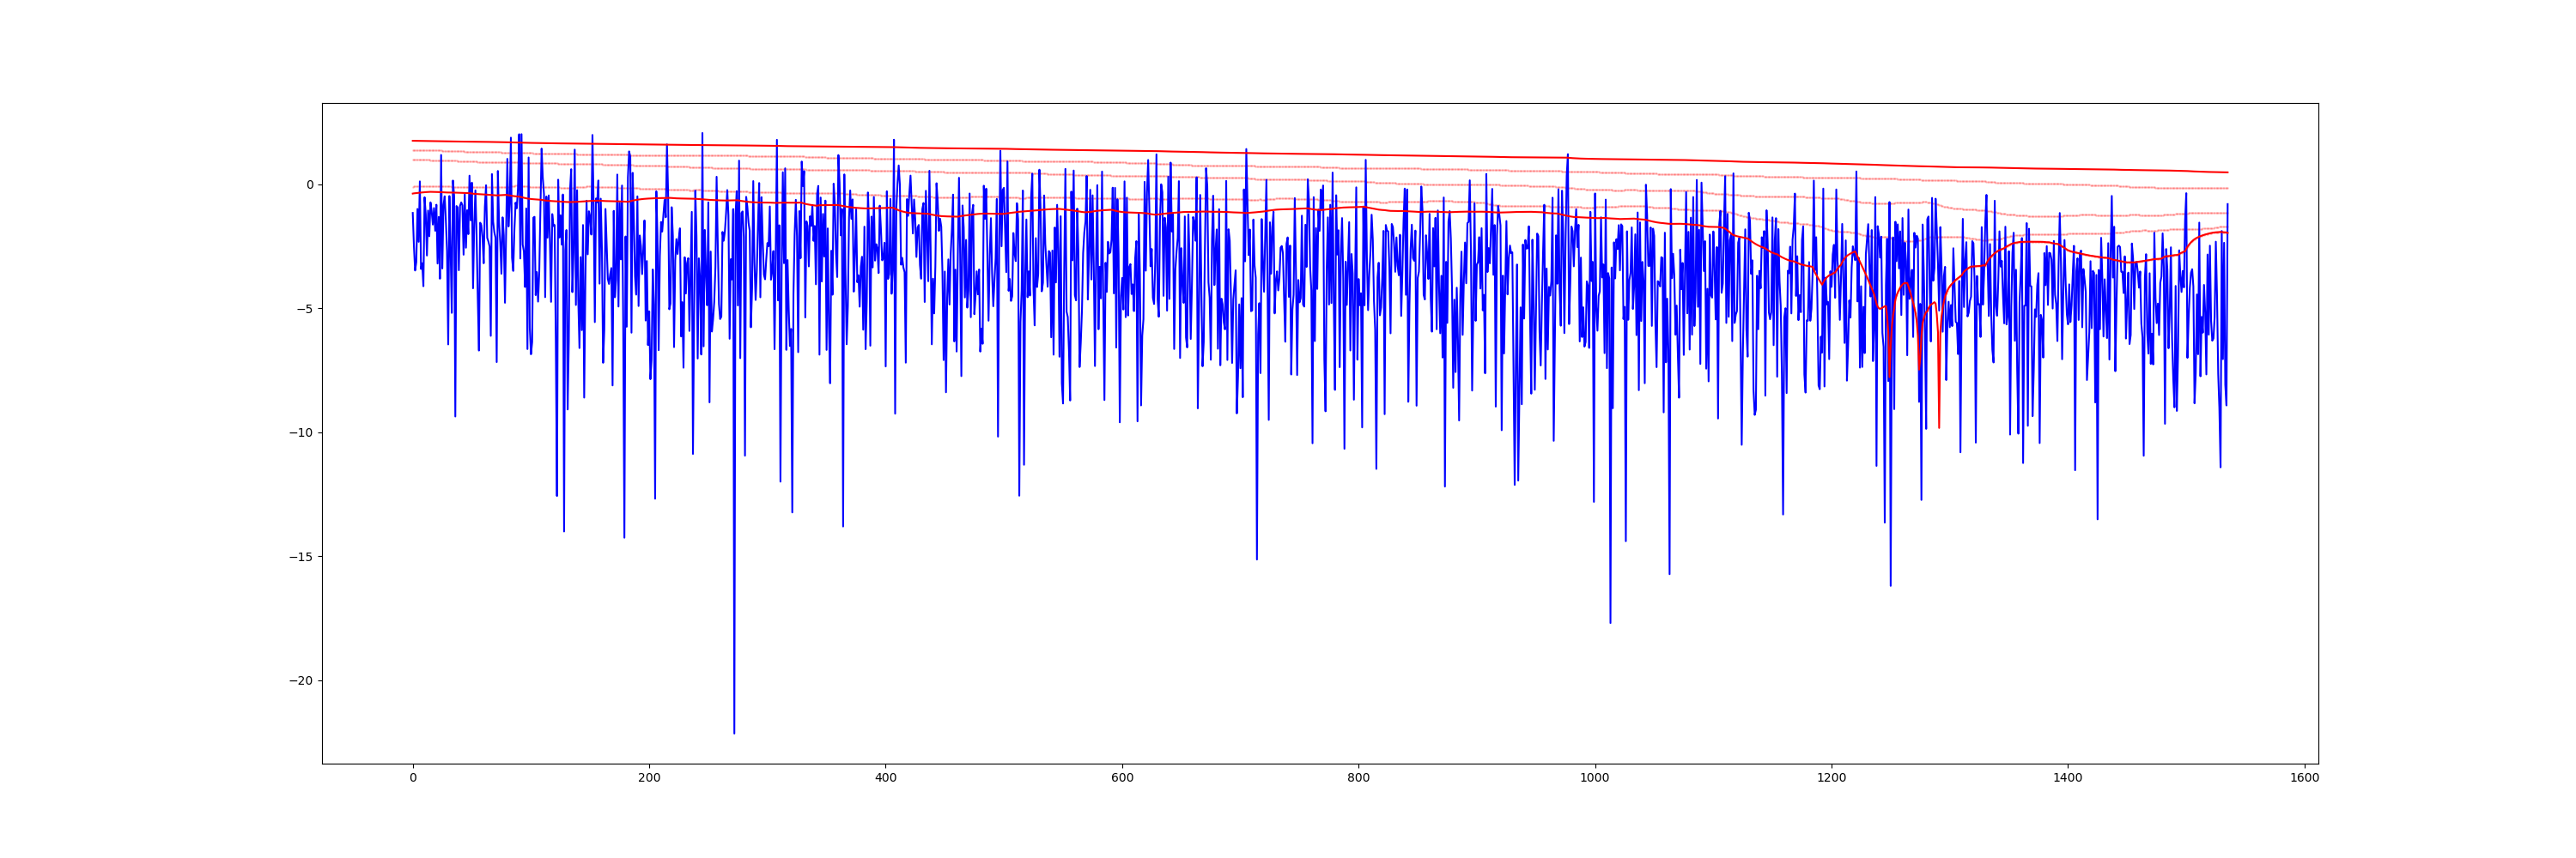Click the x-axis label 600
The height and width of the screenshot is (858, 2576).
click(1122, 778)
